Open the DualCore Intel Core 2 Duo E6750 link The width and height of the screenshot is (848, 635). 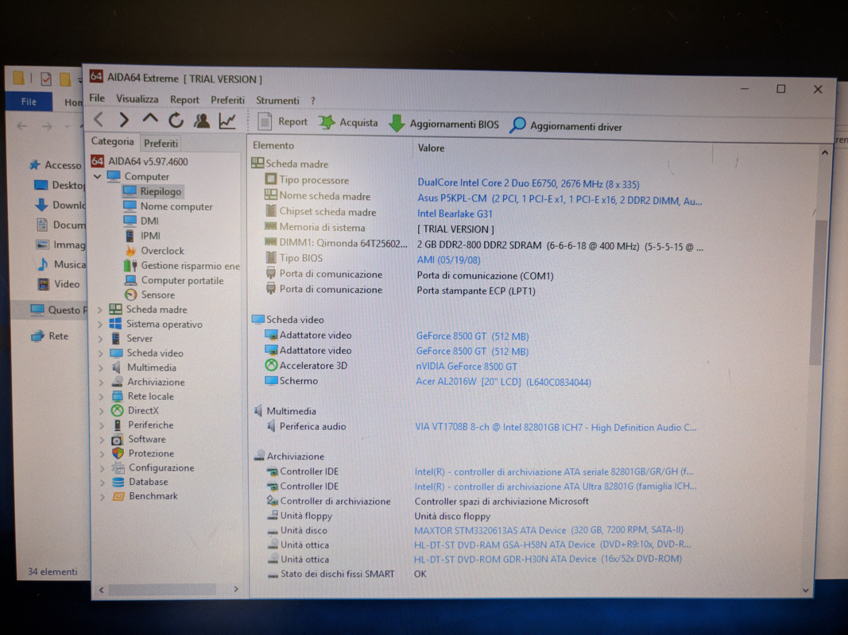click(528, 184)
